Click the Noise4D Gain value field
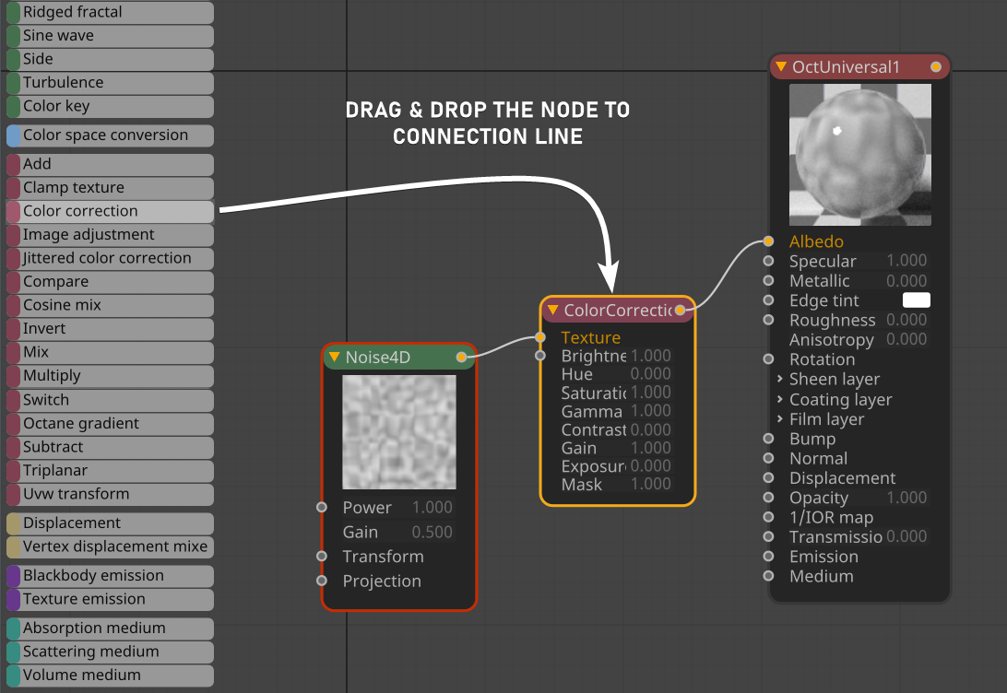Screen dimensions: 1007x693 point(432,532)
